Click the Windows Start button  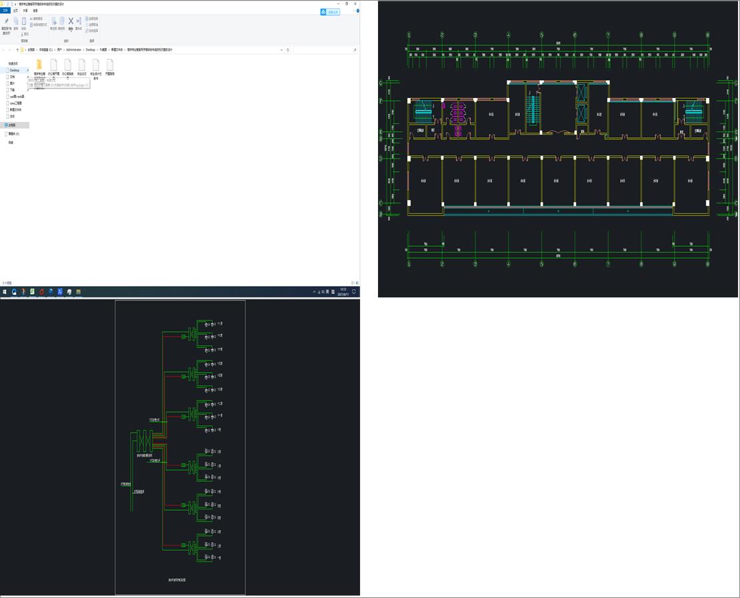point(5,292)
